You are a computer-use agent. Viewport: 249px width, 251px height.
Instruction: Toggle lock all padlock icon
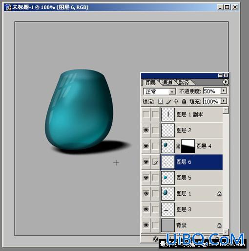[184, 101]
